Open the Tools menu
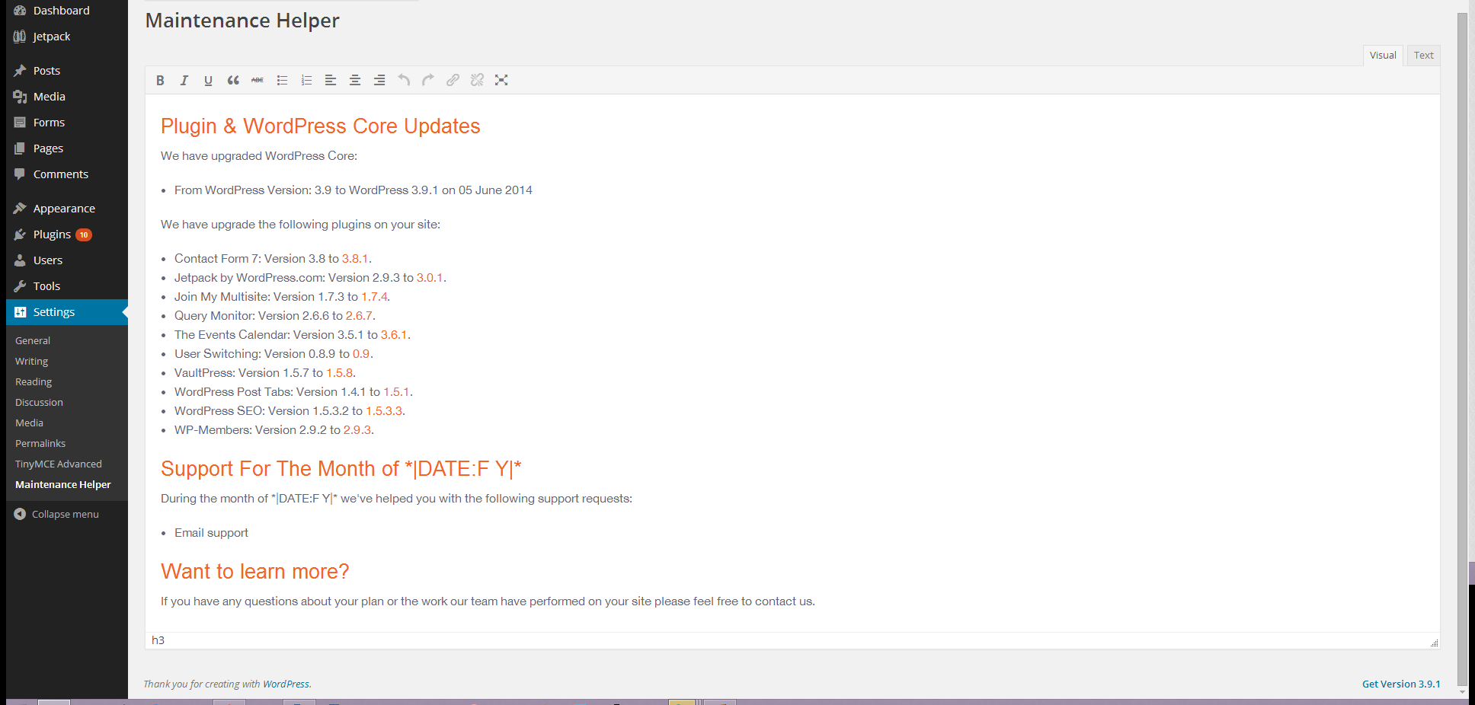 pyautogui.click(x=67, y=286)
